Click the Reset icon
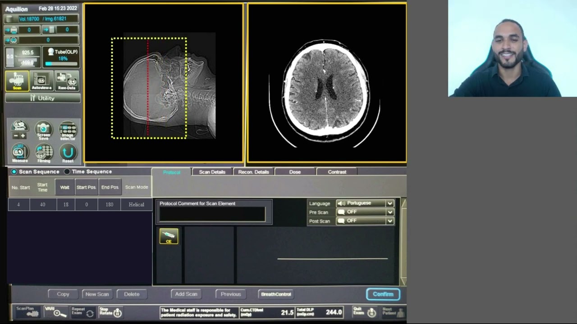 tap(68, 153)
